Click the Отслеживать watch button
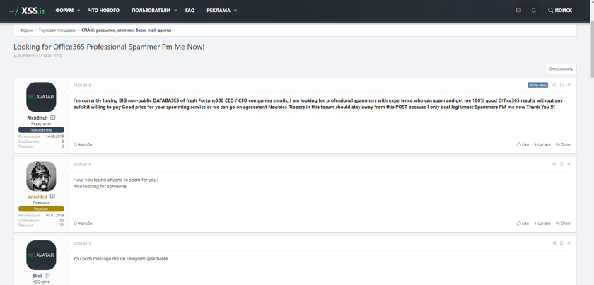The height and width of the screenshot is (285, 594). (x=561, y=69)
